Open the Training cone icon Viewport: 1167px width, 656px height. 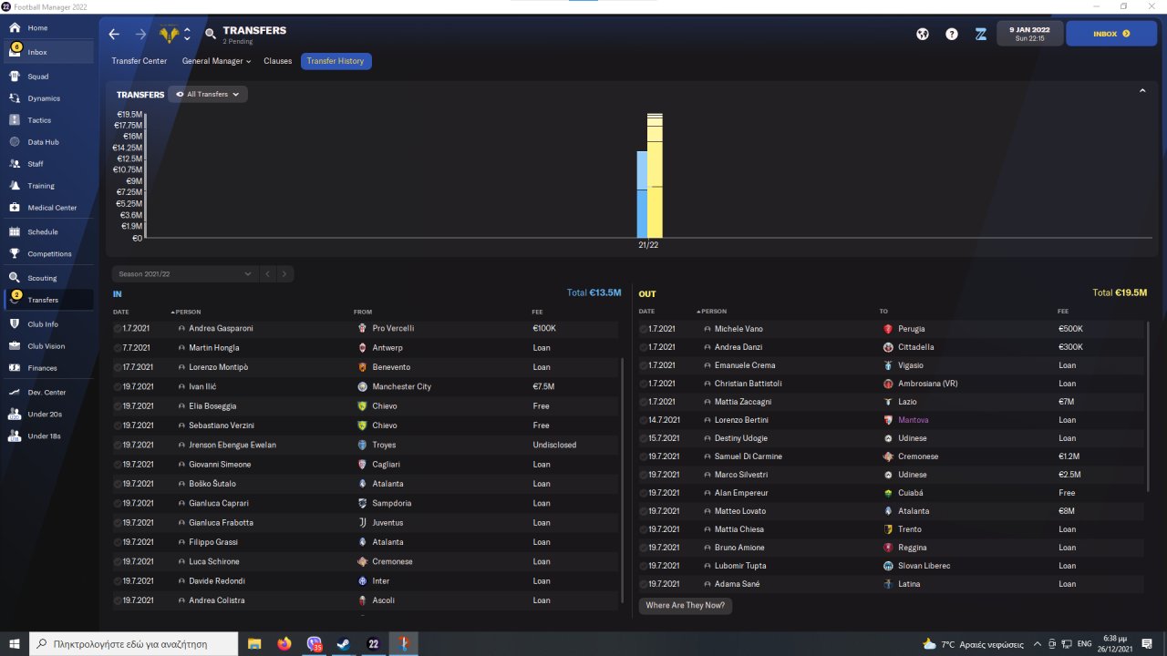tap(15, 186)
